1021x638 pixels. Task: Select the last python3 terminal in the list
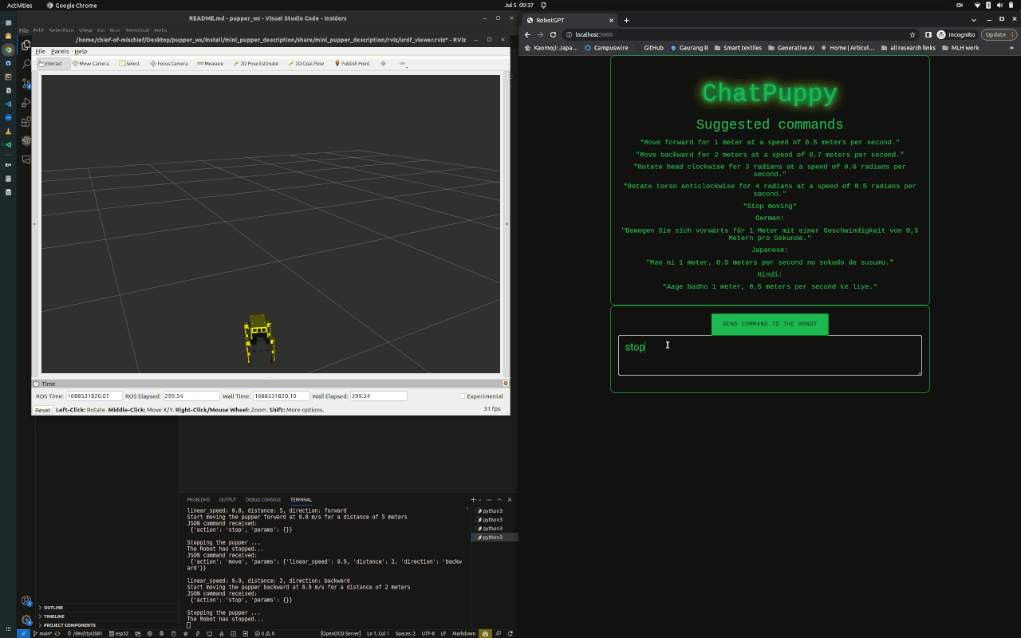(494, 538)
